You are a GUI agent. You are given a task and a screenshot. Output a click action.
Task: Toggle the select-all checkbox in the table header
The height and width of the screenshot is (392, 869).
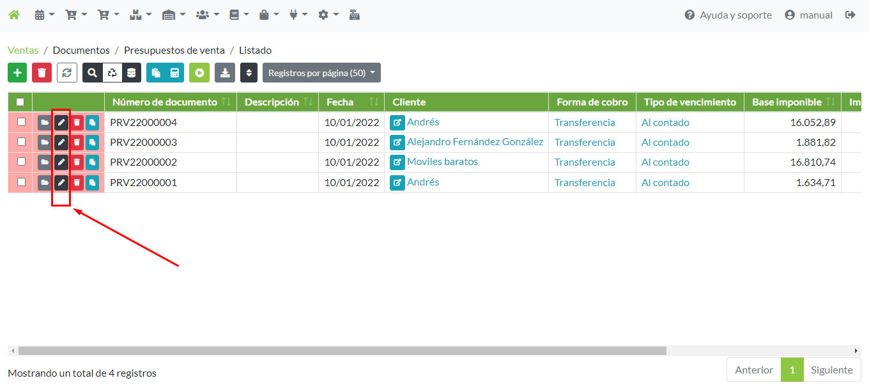point(20,102)
